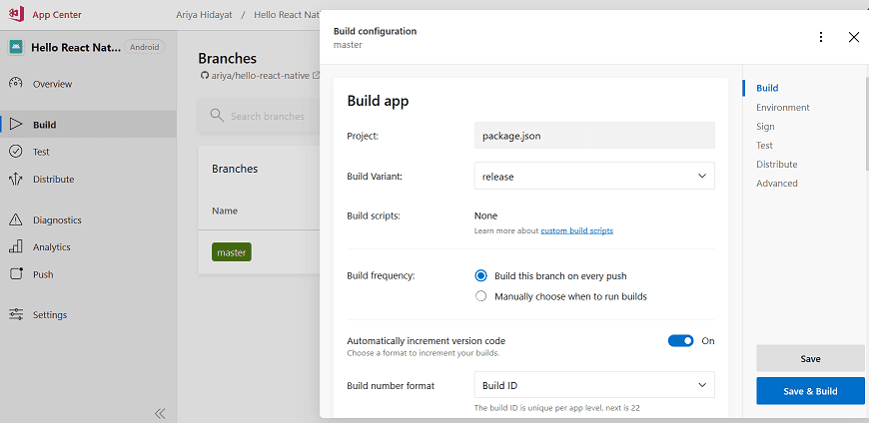The width and height of the screenshot is (869, 423).
Task: Click the App Center logo icon
Action: point(16,14)
